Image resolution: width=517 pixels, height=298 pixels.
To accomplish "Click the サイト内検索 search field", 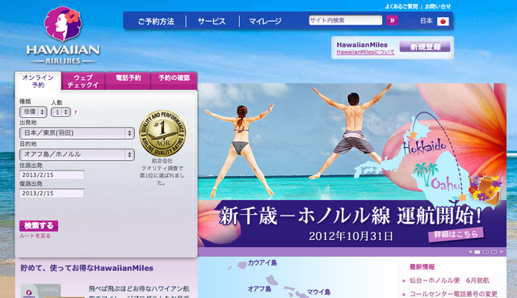I will [346, 20].
